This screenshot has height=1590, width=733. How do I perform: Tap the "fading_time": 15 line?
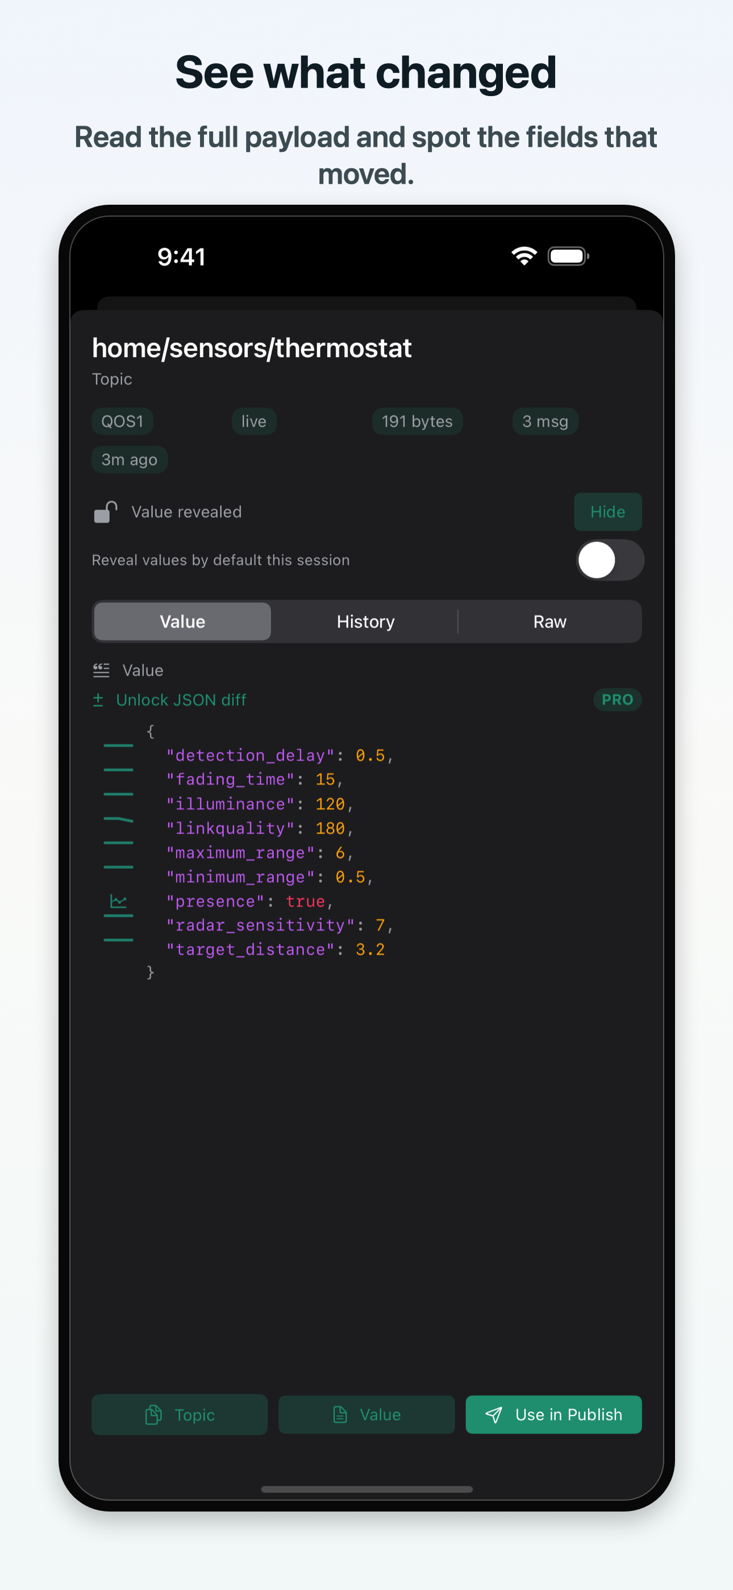point(254,779)
